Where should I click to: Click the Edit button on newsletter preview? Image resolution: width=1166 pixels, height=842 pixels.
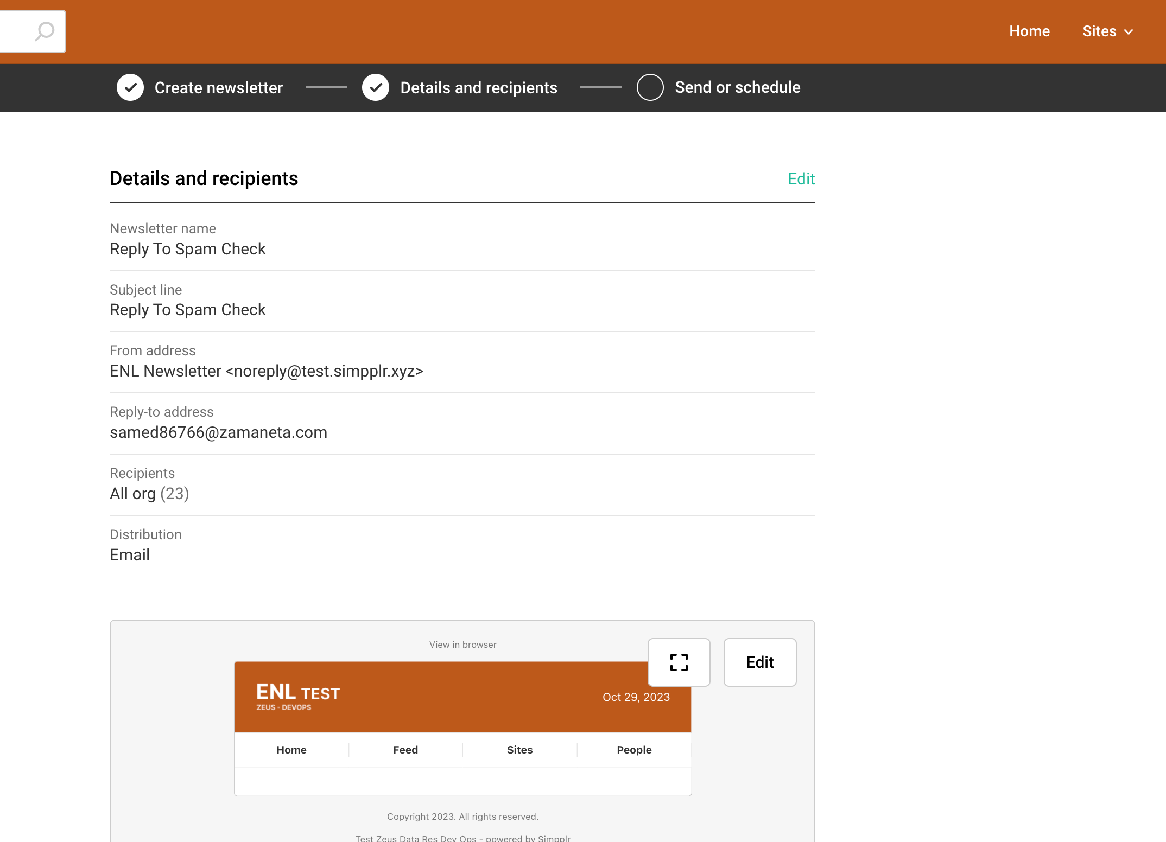click(x=759, y=662)
